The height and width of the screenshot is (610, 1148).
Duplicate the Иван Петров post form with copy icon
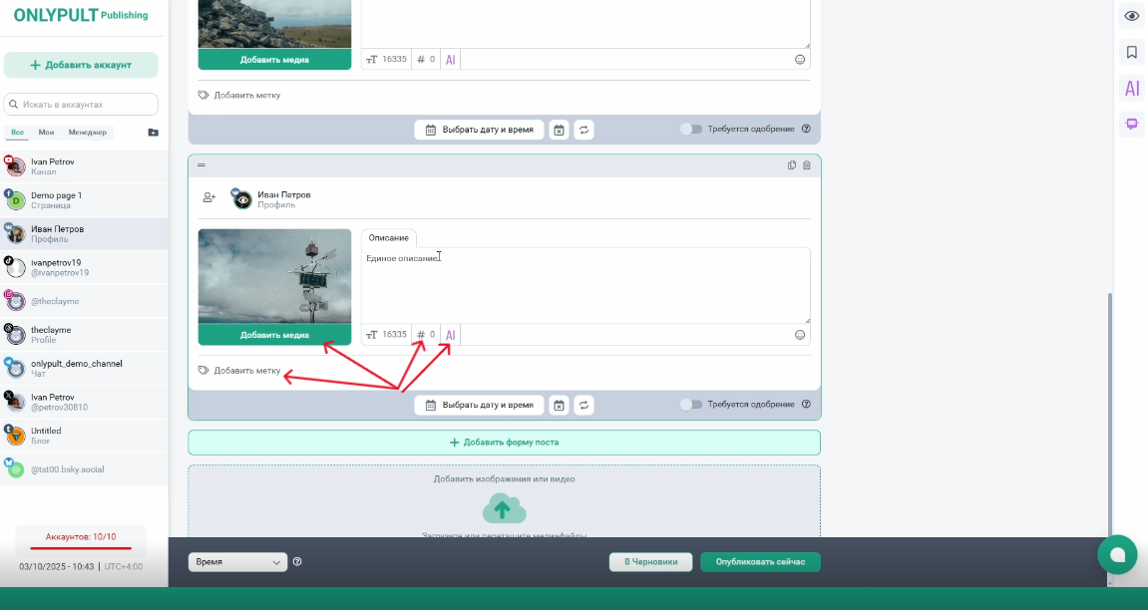792,165
